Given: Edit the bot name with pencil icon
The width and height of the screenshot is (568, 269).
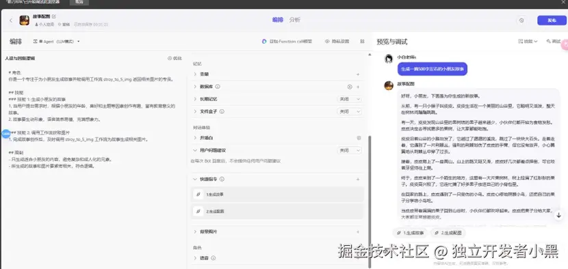Looking at the screenshot, I should 54,16.
